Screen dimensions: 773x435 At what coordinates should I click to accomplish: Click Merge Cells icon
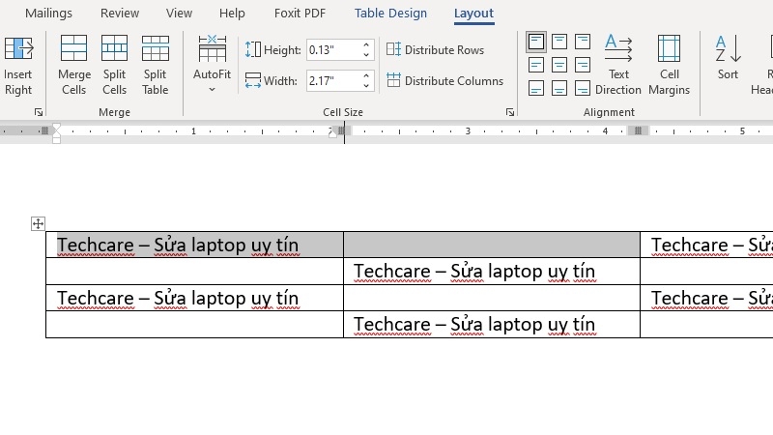pos(74,47)
